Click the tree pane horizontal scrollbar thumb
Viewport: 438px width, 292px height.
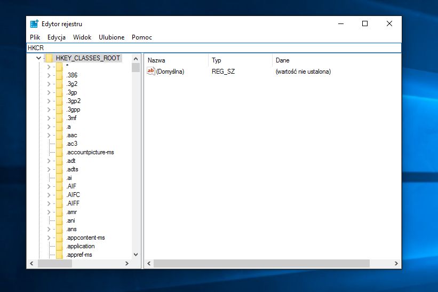click(55, 263)
